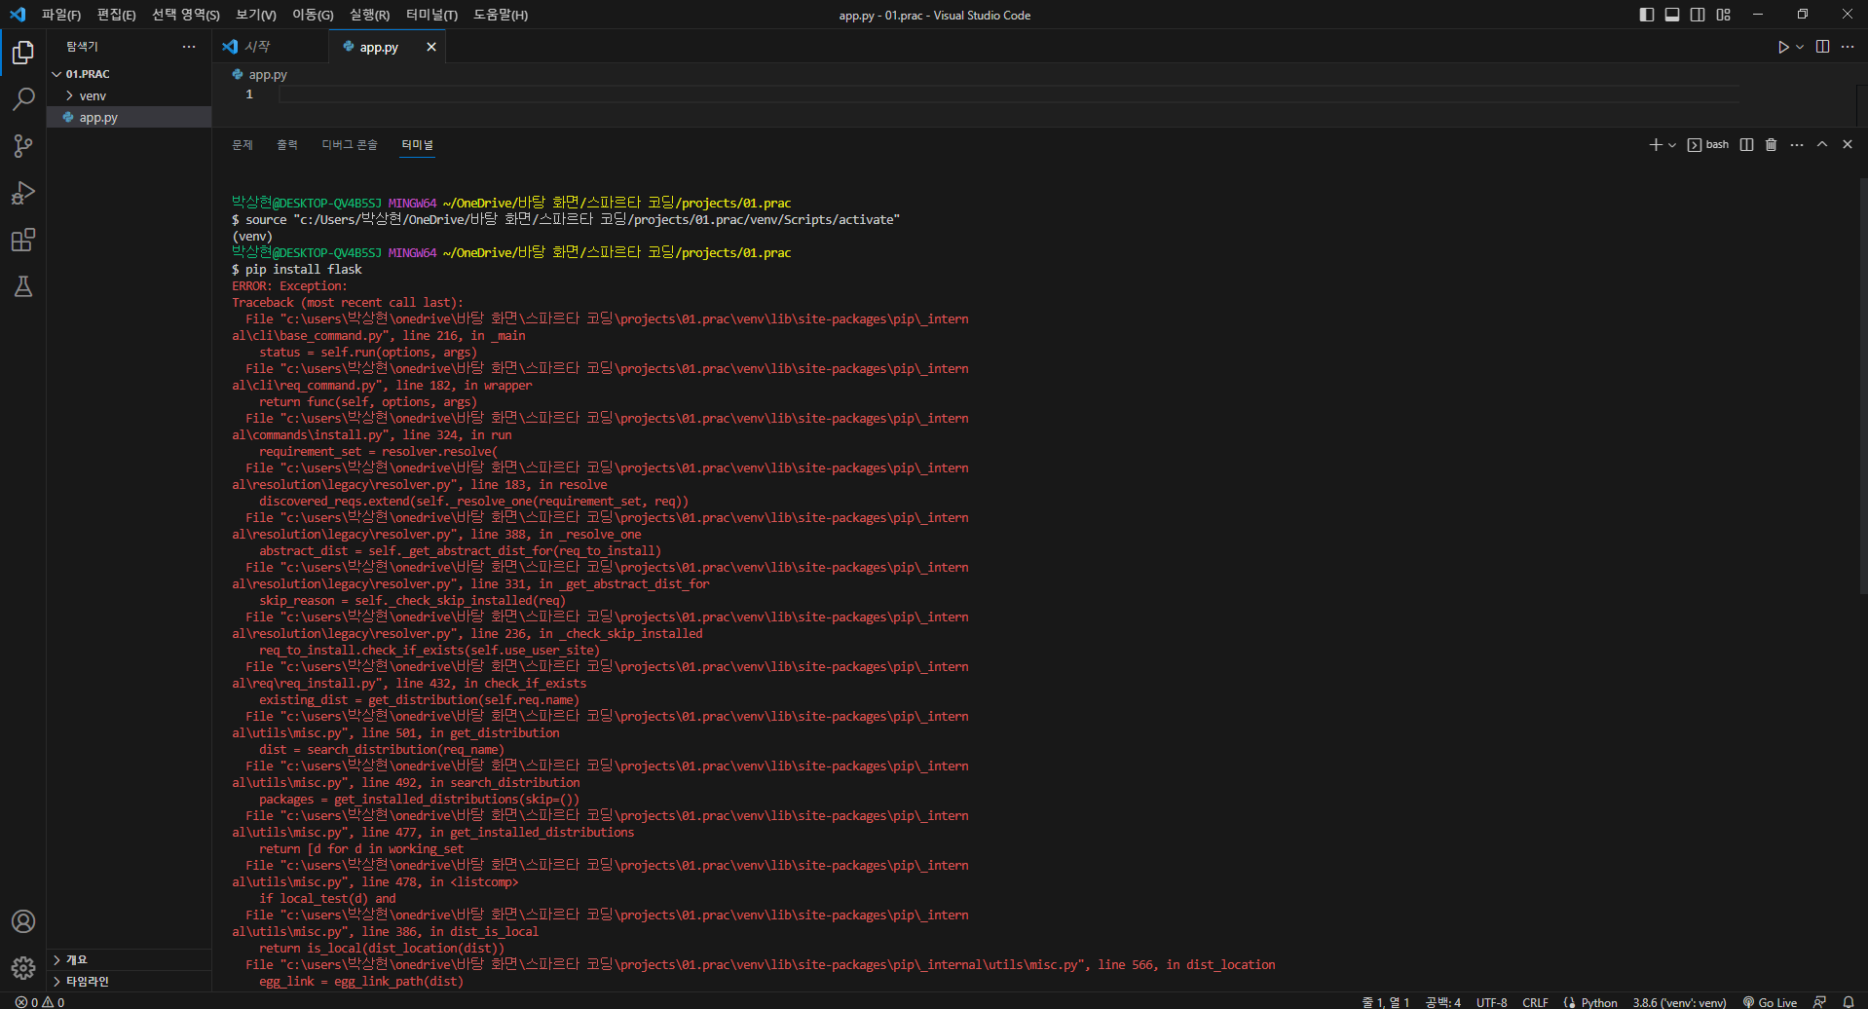Screen dimensions: 1868x1009
Task: Toggle primary sidebar visibility
Action: [1647, 15]
